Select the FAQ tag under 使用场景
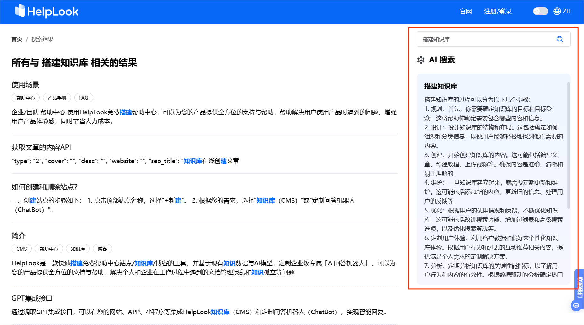 (x=83, y=97)
